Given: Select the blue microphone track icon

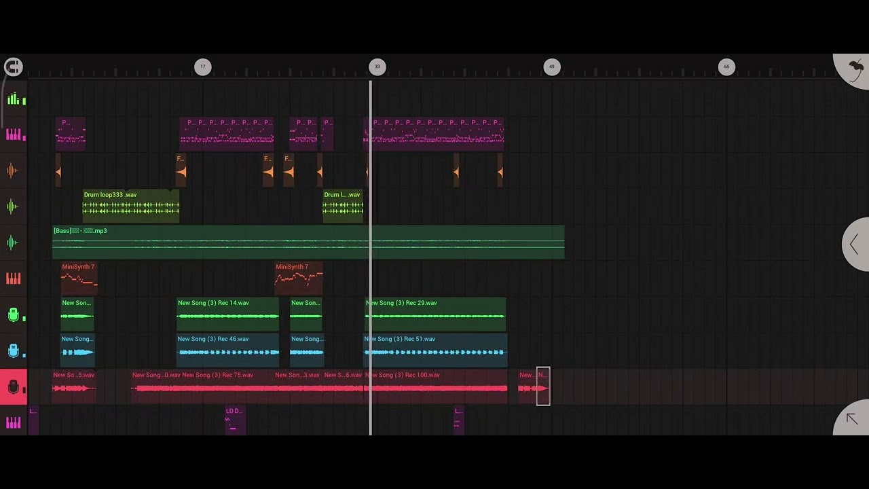Looking at the screenshot, I should coord(13,350).
